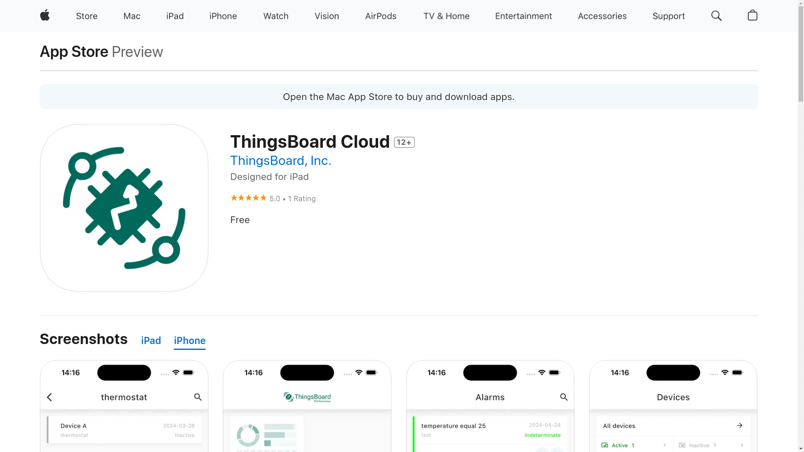Screen dimensions: 804x452
Task: Open the Entertainment menu item
Action: point(523,16)
